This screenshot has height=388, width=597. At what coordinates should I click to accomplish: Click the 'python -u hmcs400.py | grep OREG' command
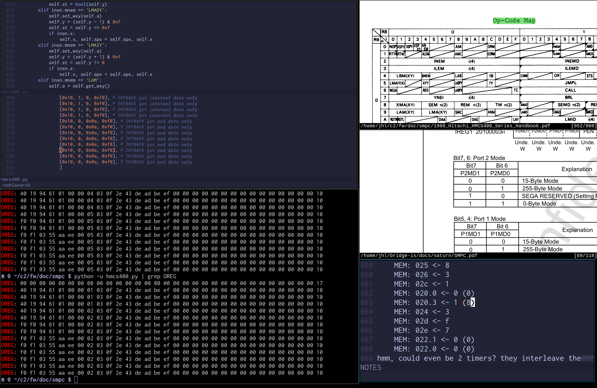[x=125, y=276]
